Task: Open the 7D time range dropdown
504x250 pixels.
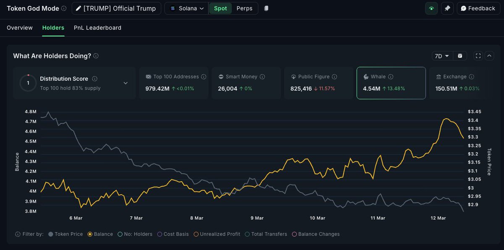Action: pyautogui.click(x=443, y=56)
